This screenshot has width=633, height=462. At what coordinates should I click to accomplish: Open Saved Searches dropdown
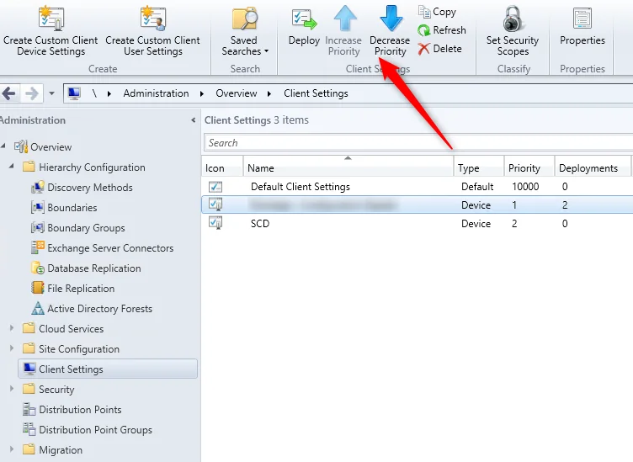[x=245, y=31]
